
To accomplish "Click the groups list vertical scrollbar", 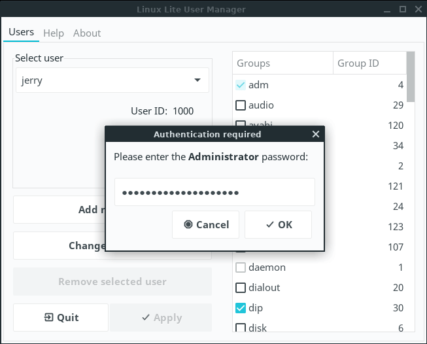I will [411, 77].
